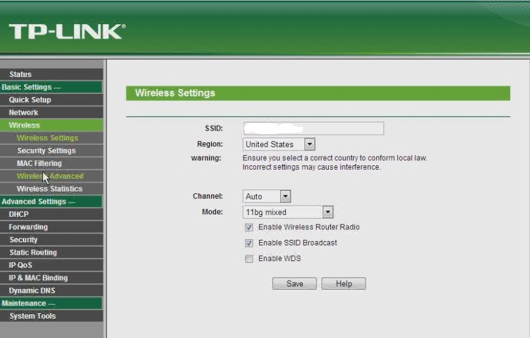Click the United States region value
This screenshot has width=530, height=338.
[x=270, y=144]
